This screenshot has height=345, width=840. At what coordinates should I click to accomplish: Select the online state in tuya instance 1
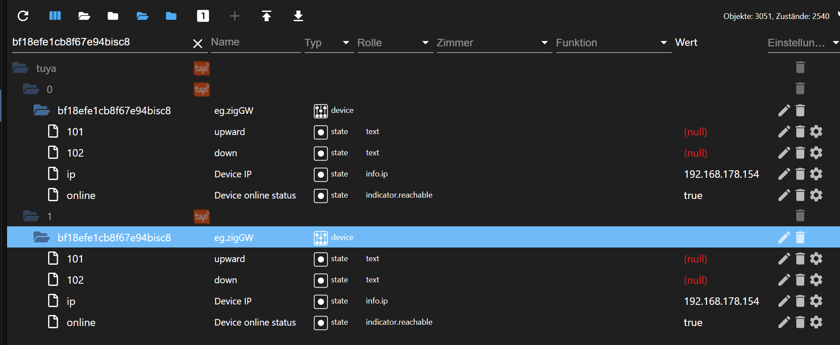point(81,322)
